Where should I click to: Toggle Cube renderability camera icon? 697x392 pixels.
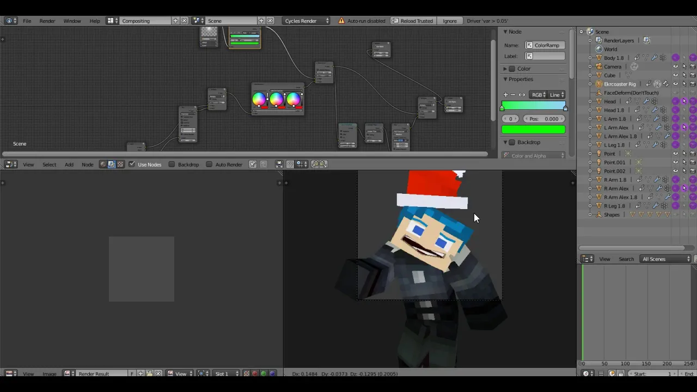click(693, 75)
